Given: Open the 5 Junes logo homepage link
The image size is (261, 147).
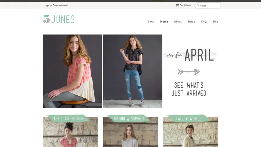Looking at the screenshot, I should click(59, 19).
